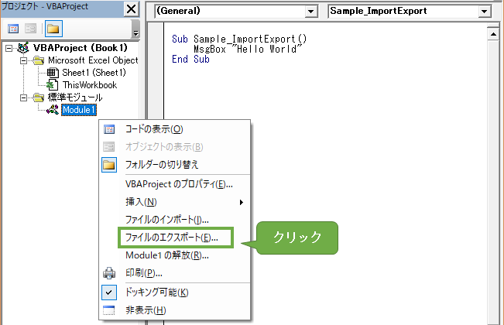Collapse the VBAProject (Book1) tree node
The width and height of the screenshot is (504, 325).
(x=9, y=48)
